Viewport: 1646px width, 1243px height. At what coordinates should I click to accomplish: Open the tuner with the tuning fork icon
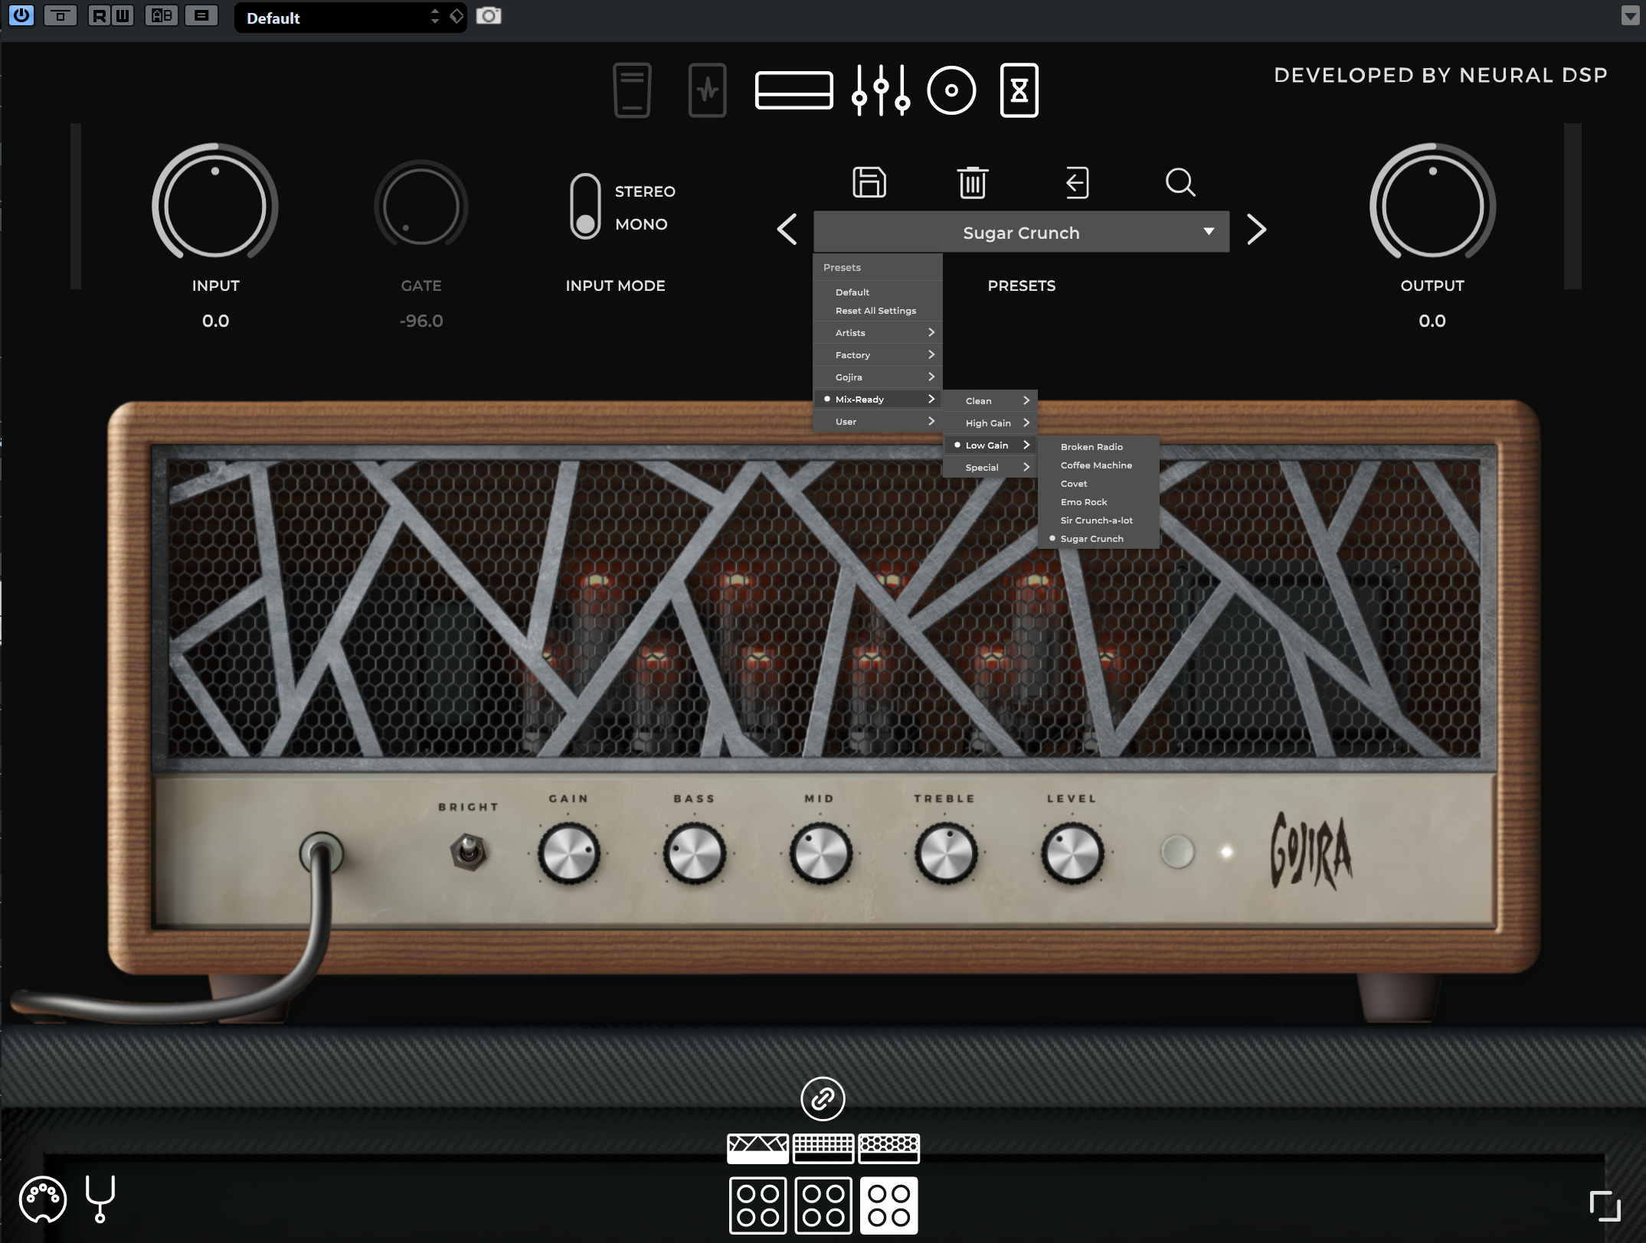pos(100,1199)
